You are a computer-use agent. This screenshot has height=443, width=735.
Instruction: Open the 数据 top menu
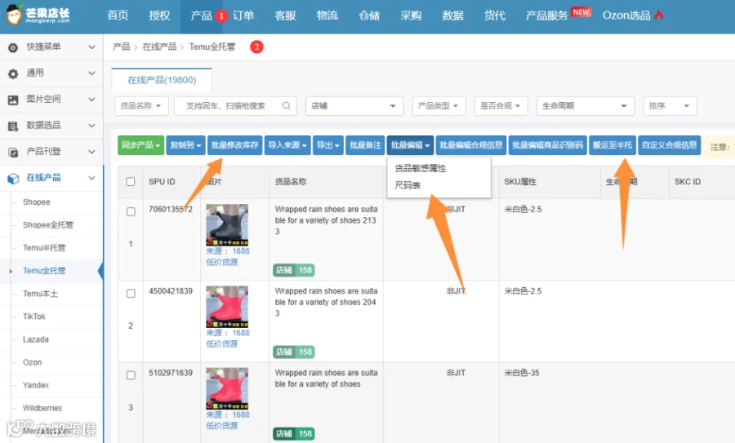[452, 16]
